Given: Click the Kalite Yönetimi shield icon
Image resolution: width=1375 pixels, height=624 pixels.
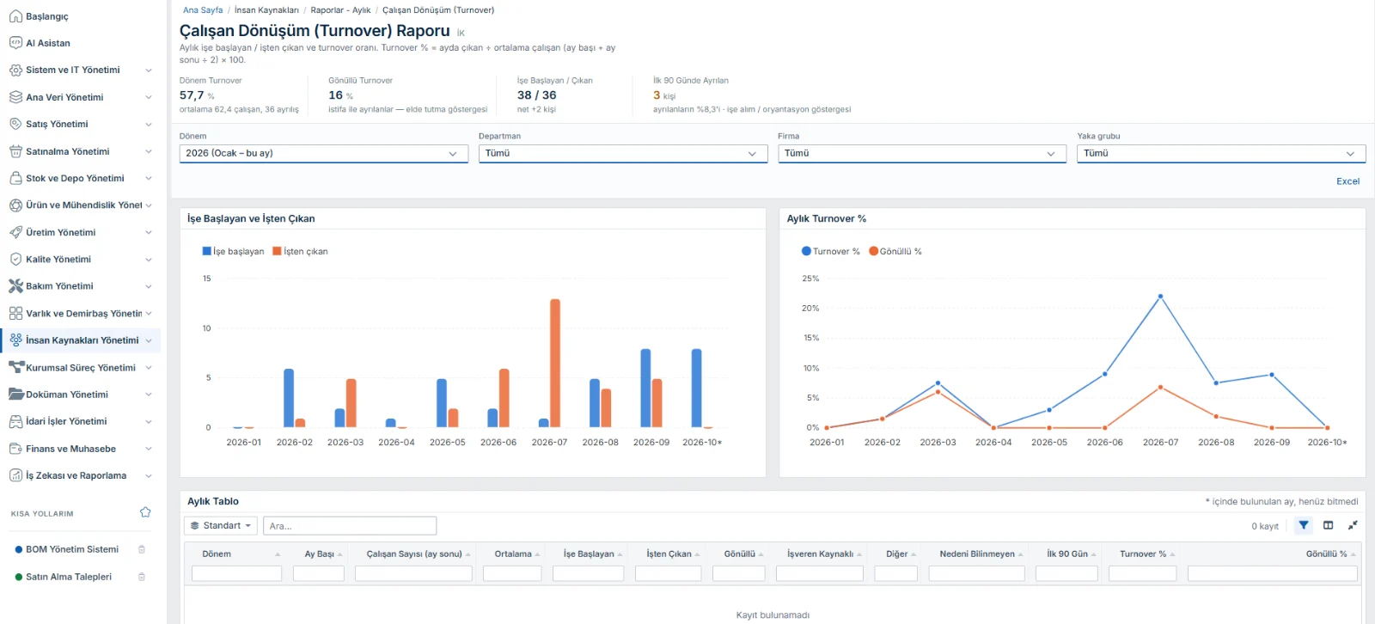Looking at the screenshot, I should 15,259.
